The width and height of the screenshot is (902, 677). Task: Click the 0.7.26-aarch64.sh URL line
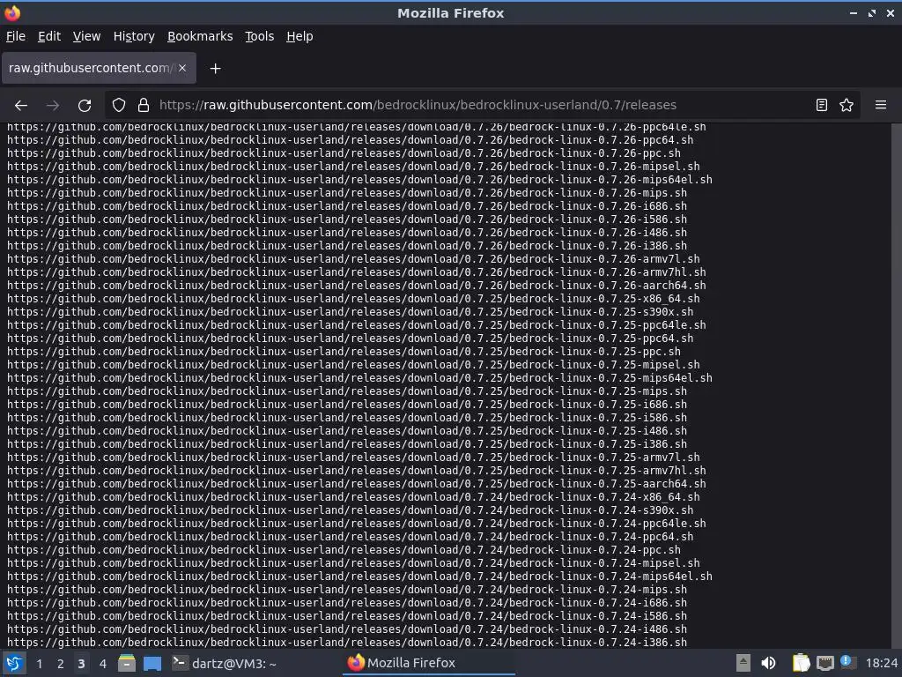pyautogui.click(x=356, y=286)
